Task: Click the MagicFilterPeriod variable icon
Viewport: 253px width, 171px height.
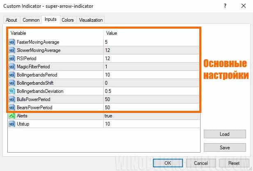Action: pos(12,67)
